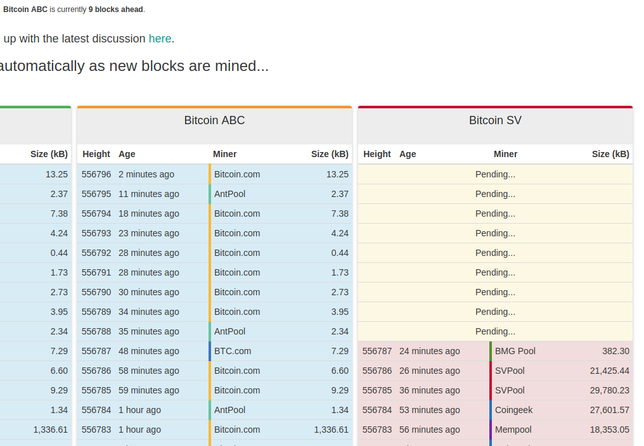Click size 18,353.05 in Bitcoin SV table
Viewport: 644px width, 446px height.
click(x=610, y=430)
